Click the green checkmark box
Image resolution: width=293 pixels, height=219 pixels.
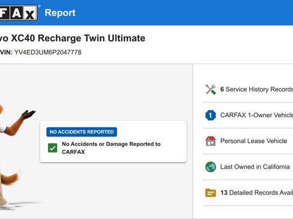[53, 148]
